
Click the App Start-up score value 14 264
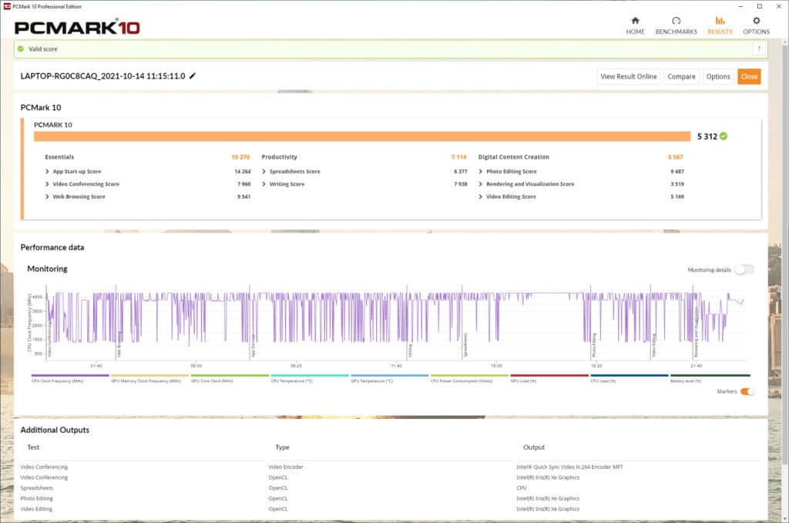click(x=243, y=172)
